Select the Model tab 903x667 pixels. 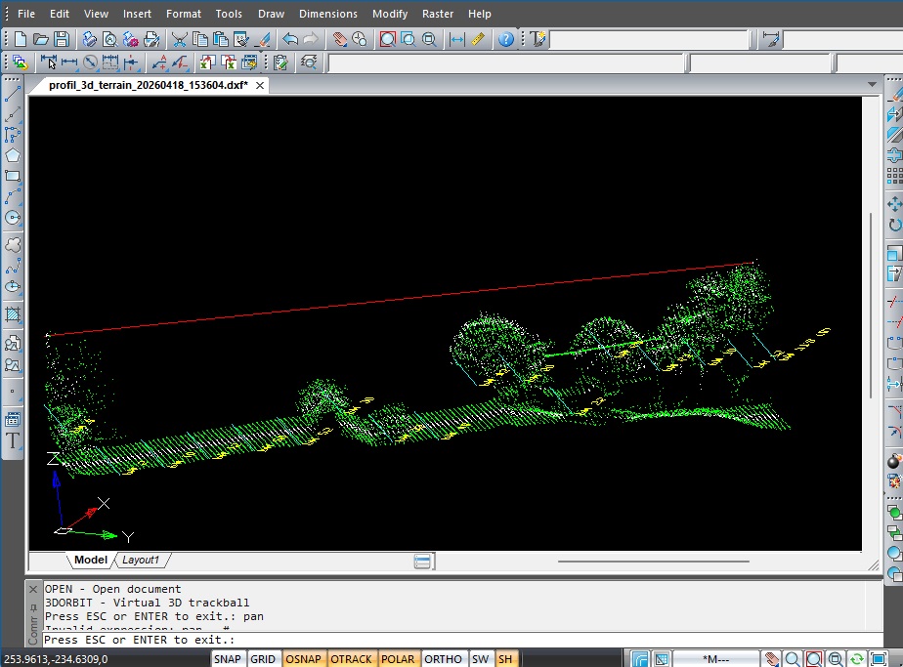[x=89, y=560]
